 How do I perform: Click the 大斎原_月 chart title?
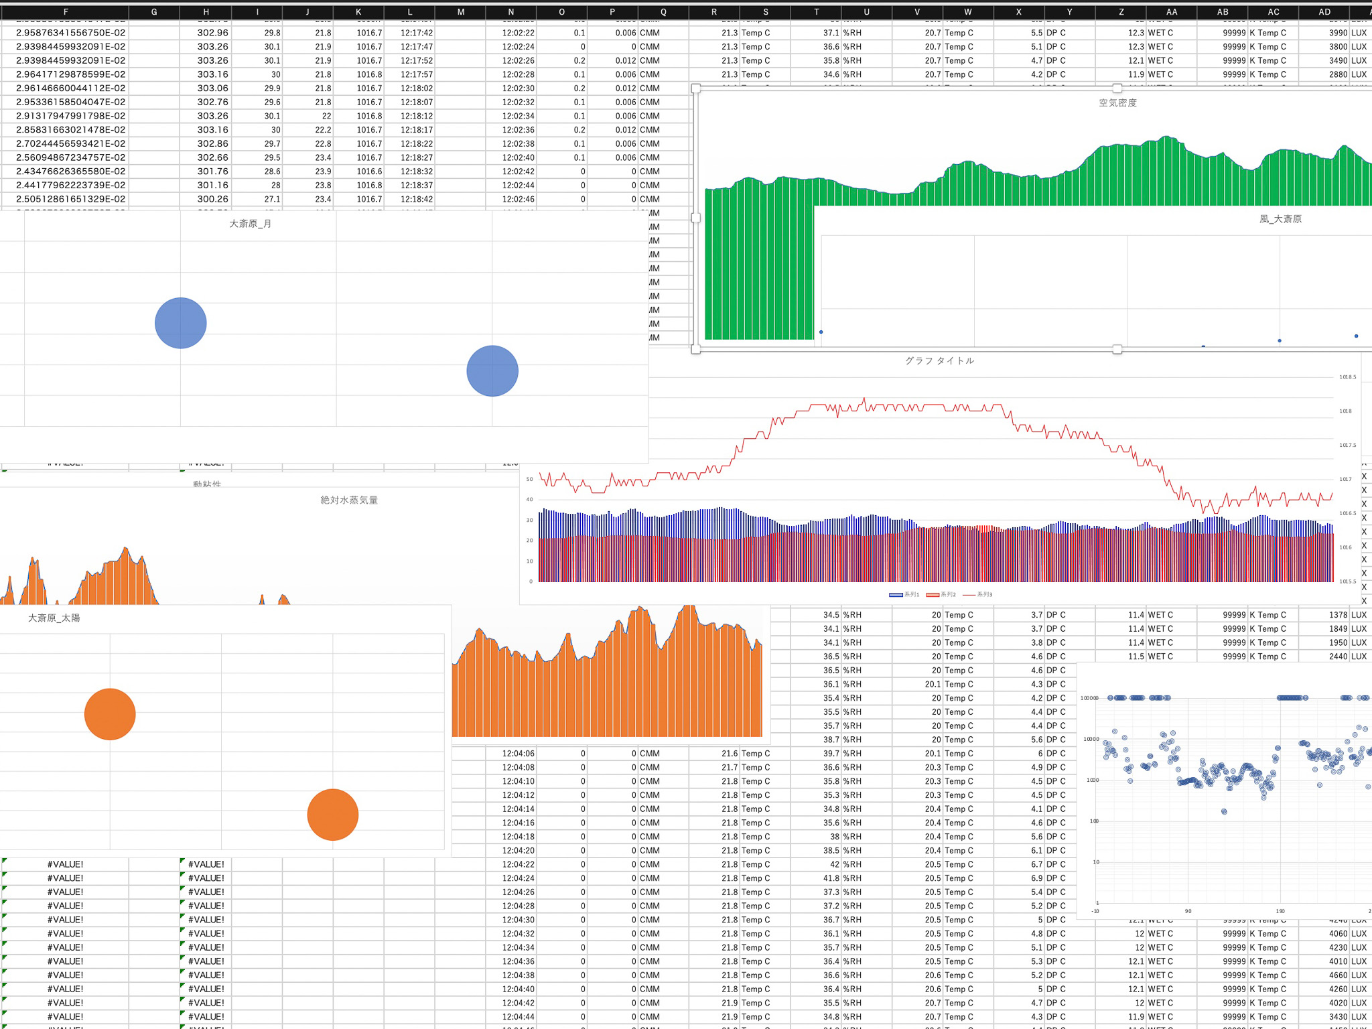click(250, 224)
